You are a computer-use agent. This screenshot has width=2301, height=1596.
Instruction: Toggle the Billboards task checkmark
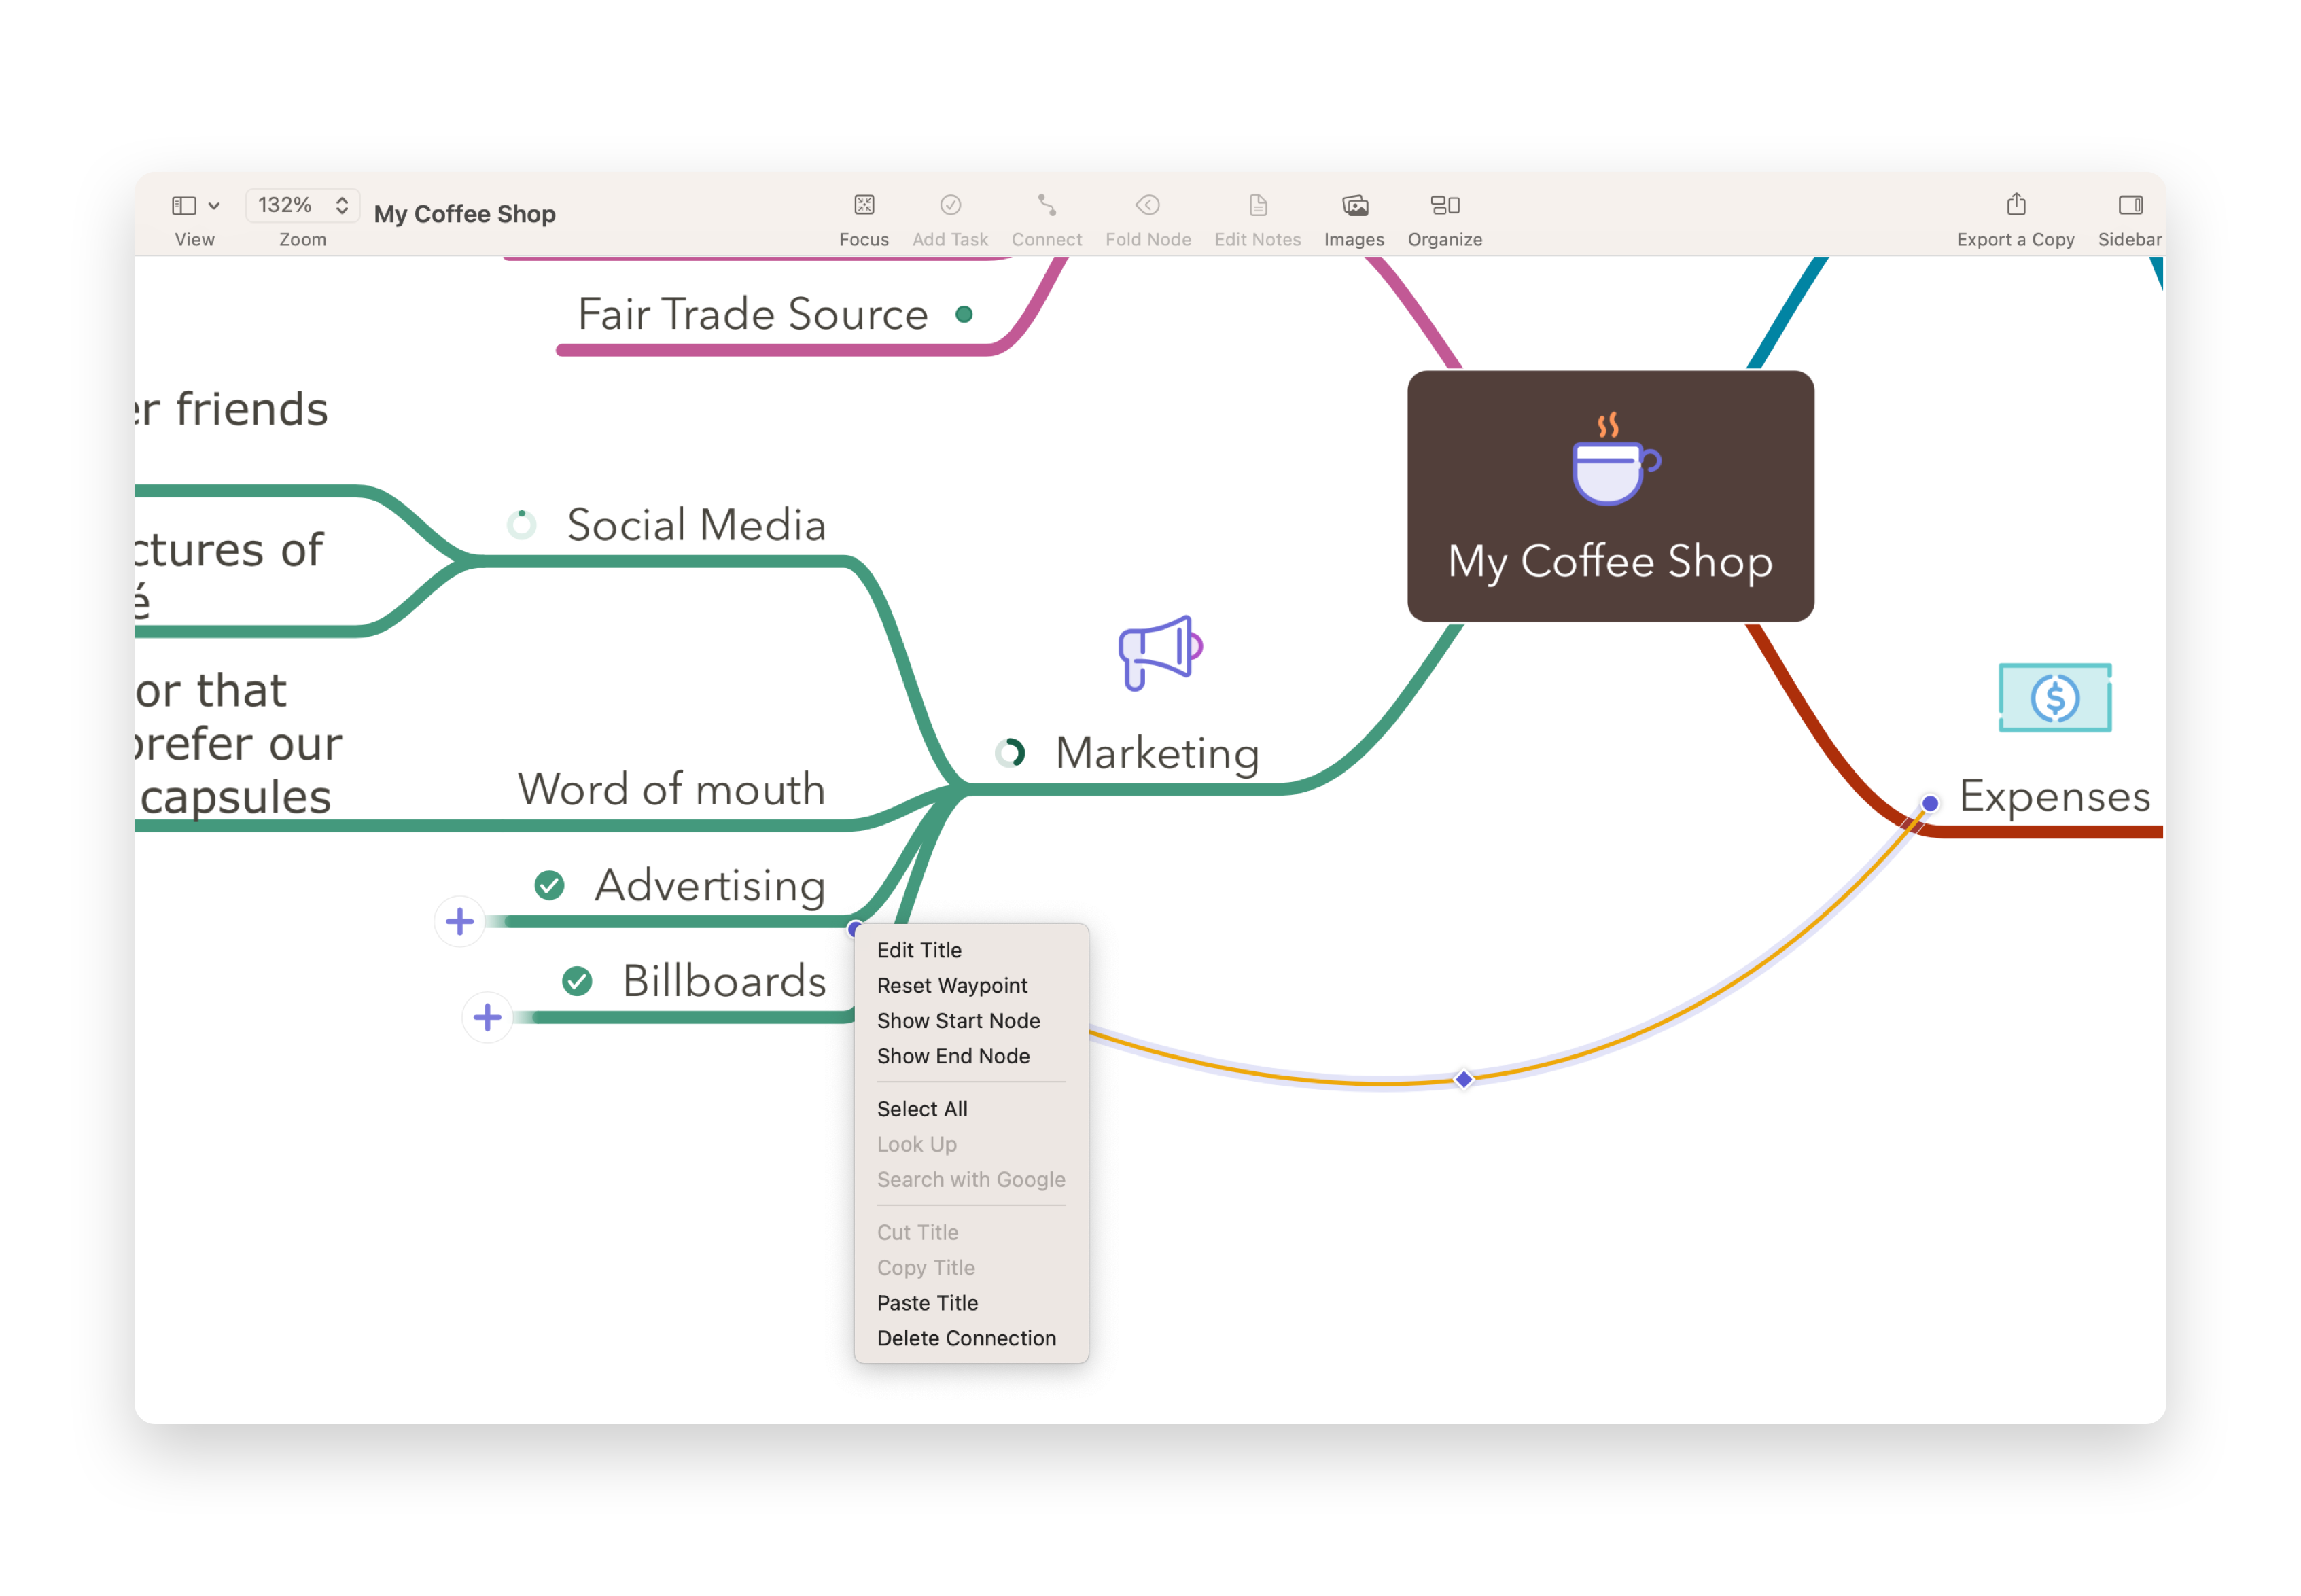(577, 981)
